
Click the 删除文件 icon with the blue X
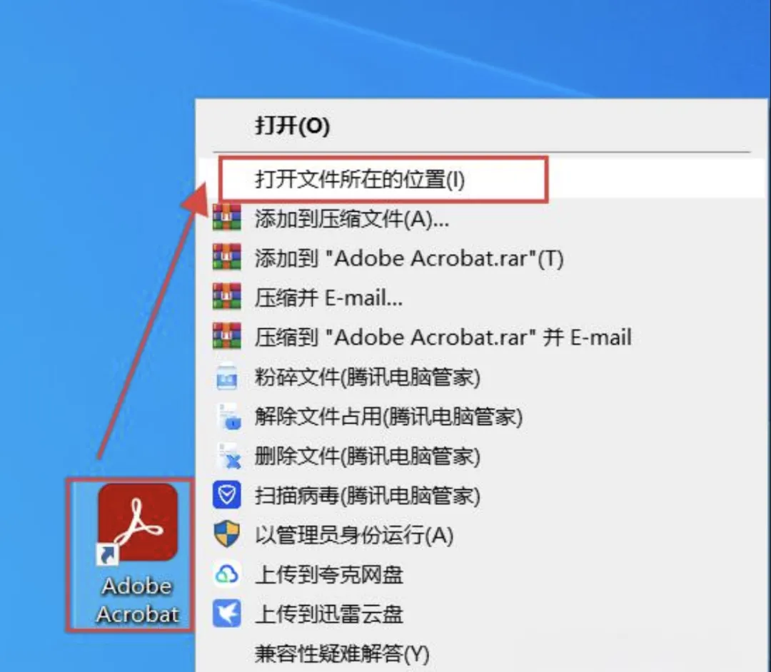(228, 456)
